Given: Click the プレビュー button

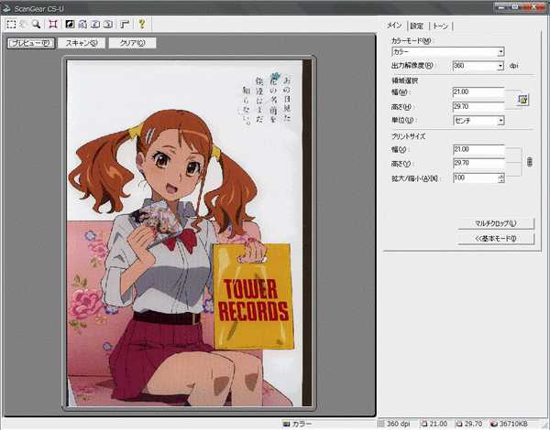Looking at the screenshot, I should [31, 43].
